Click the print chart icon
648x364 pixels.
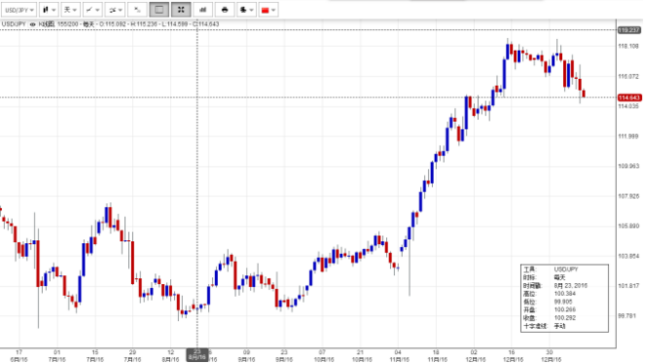pos(225,10)
